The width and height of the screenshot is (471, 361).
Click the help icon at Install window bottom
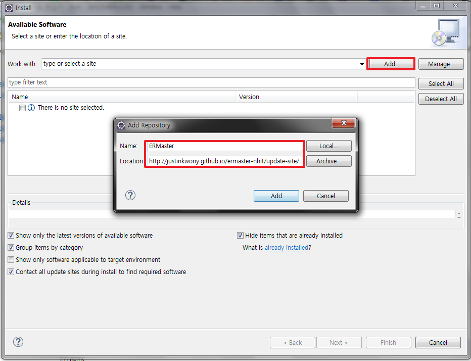(18, 342)
